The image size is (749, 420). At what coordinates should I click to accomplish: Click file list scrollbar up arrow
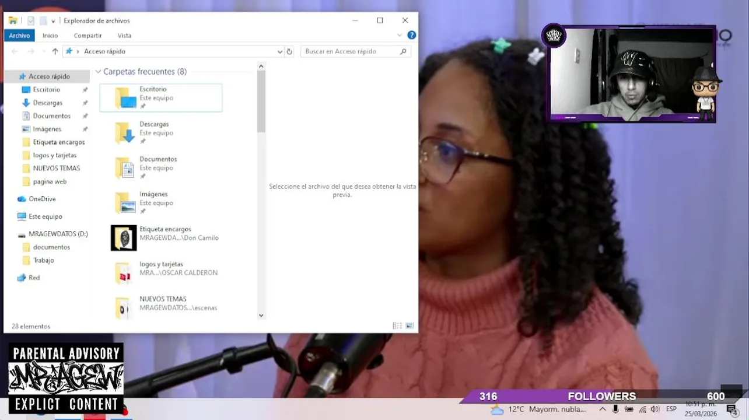click(x=261, y=66)
